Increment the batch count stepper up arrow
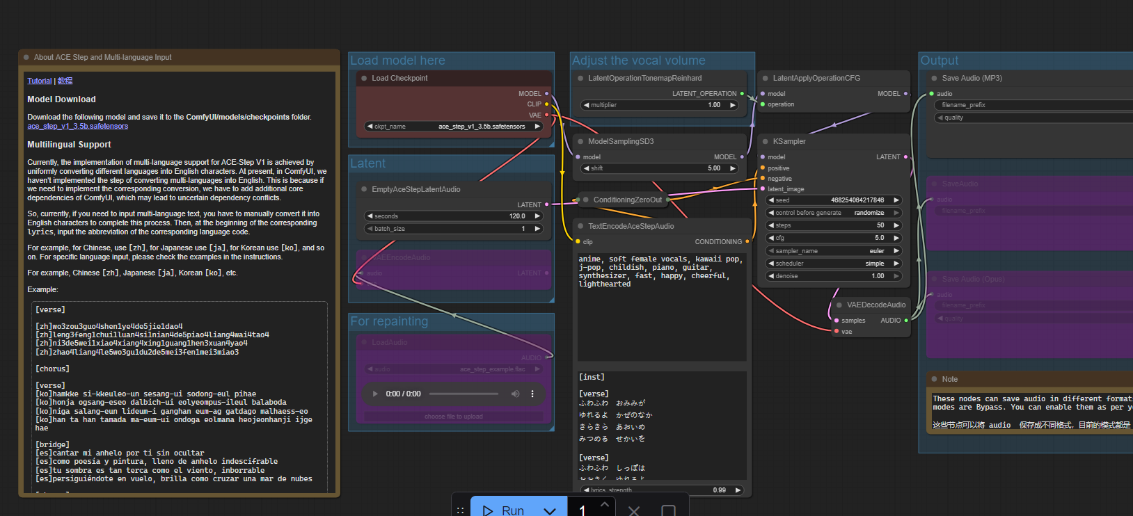Screen dimensions: 1133x516 coord(604,503)
